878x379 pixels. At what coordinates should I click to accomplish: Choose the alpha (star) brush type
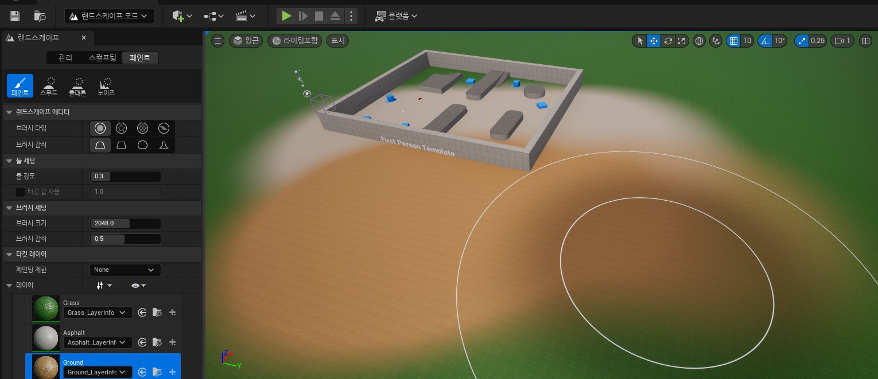pos(121,128)
